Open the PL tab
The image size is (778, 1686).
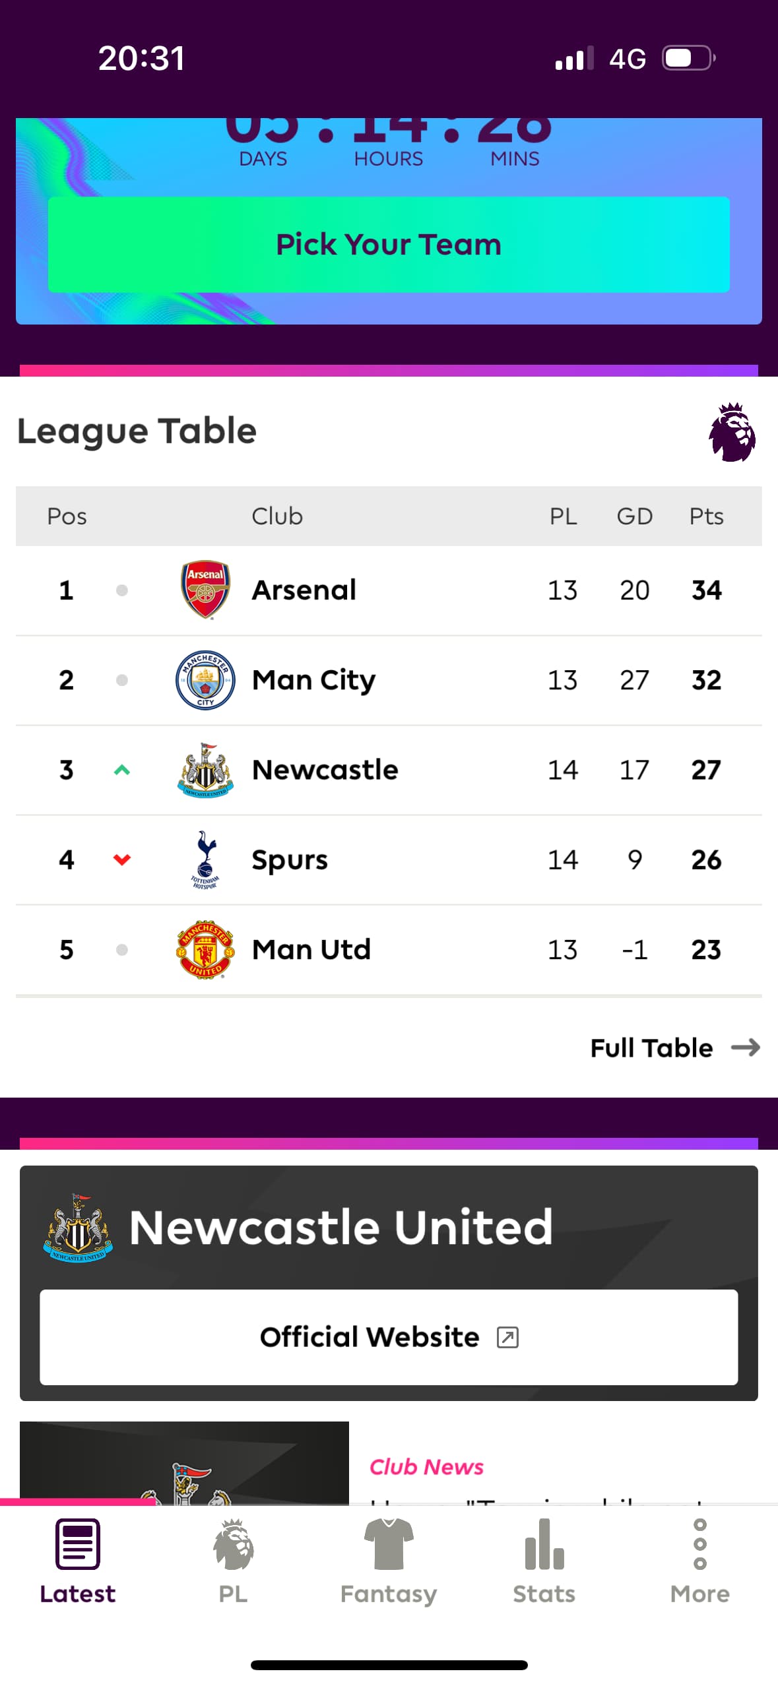coord(233,1561)
